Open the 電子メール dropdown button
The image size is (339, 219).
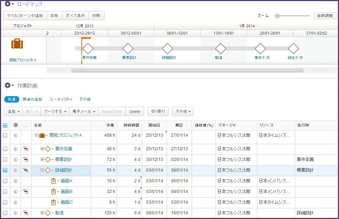[x=84, y=111]
